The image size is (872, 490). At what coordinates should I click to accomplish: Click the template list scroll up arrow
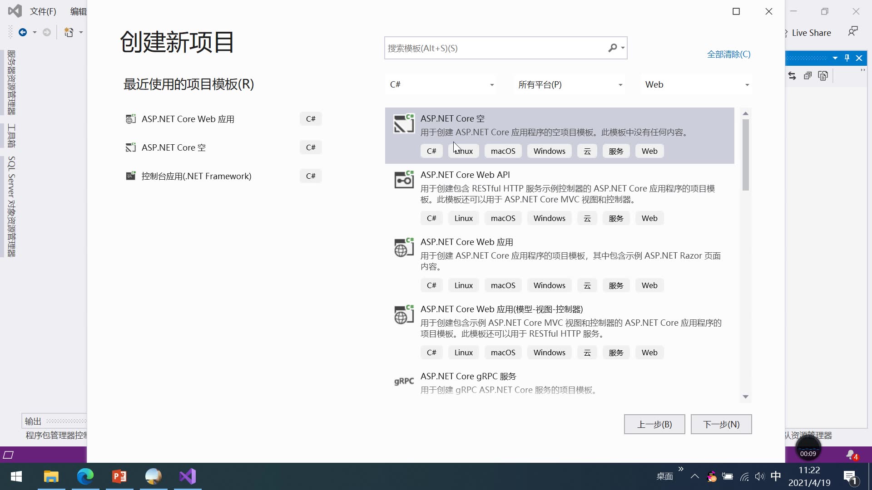pos(745,113)
